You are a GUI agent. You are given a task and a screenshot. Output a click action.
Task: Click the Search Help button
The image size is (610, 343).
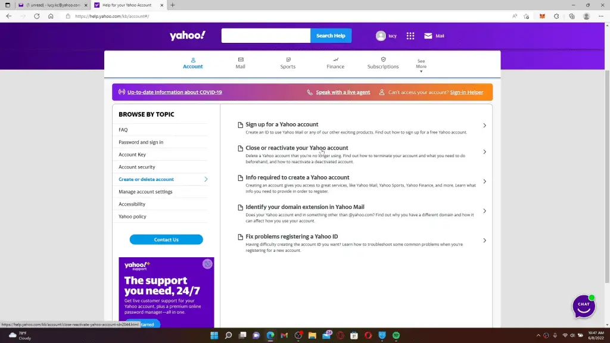point(331,36)
